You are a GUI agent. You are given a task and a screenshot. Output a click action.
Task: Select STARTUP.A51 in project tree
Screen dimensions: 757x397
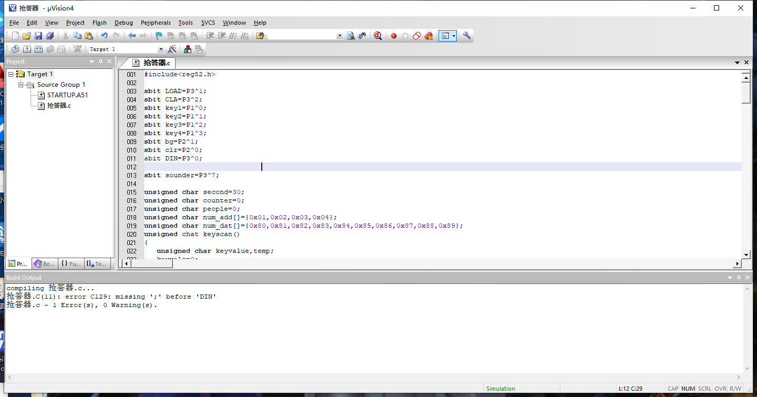[x=67, y=95]
